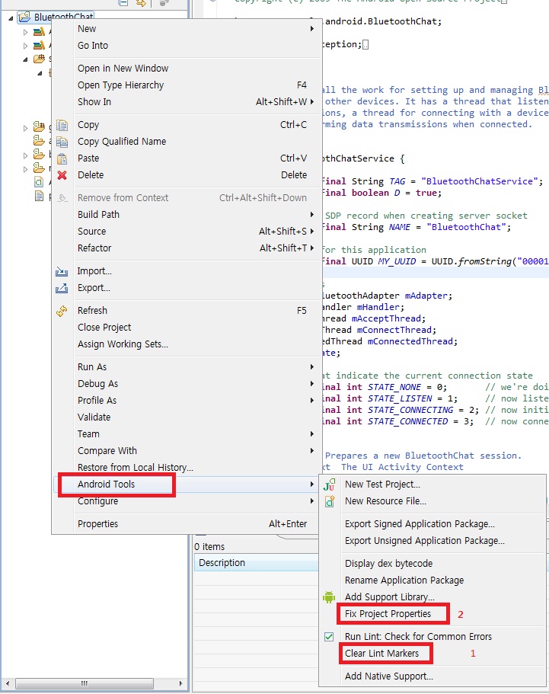Image resolution: width=549 pixels, height=694 pixels.
Task: Click the STATE_CONNECTING constant in code
Action: pyautogui.click(x=410, y=411)
